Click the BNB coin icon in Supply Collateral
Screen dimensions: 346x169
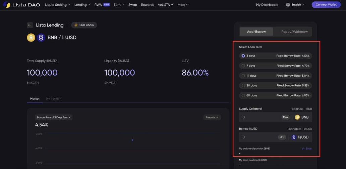(x=297, y=117)
